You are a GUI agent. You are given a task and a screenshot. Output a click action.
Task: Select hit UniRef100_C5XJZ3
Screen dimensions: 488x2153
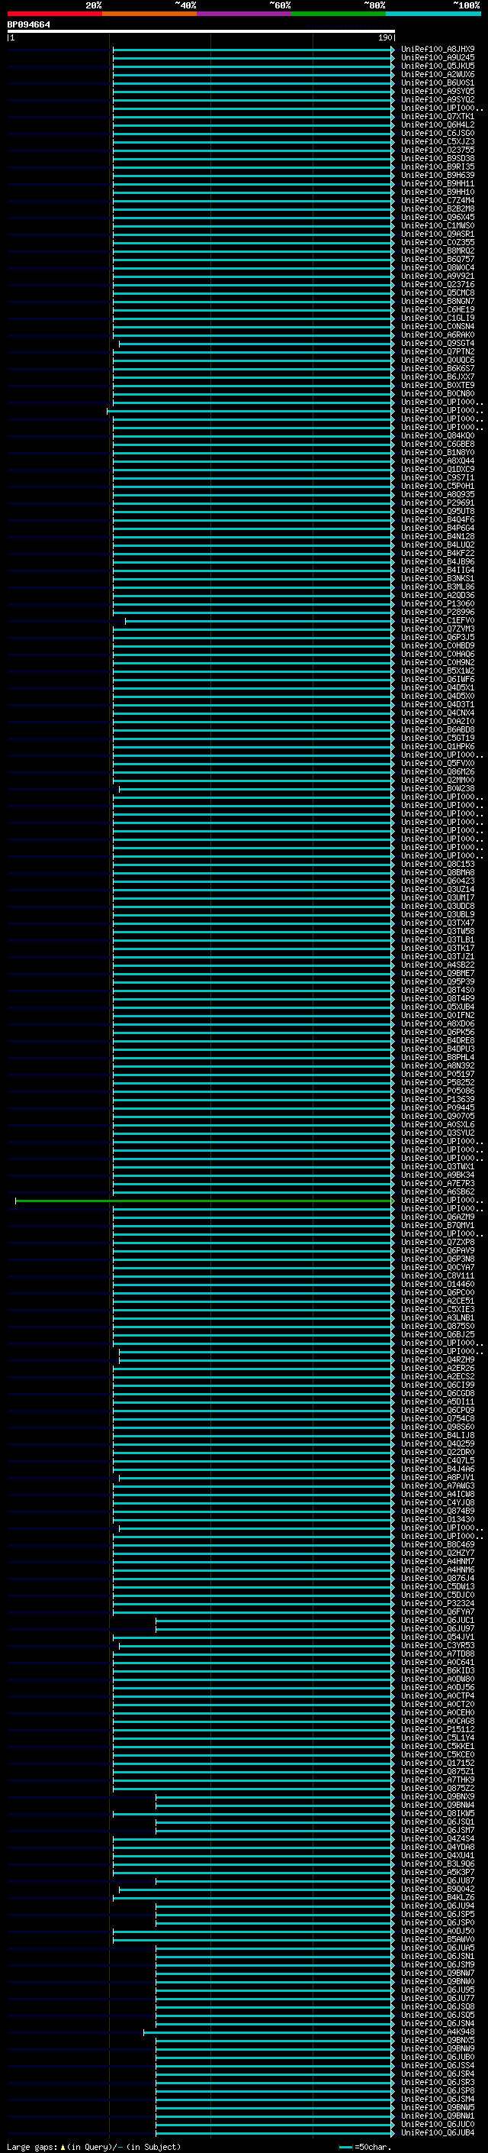point(438,141)
